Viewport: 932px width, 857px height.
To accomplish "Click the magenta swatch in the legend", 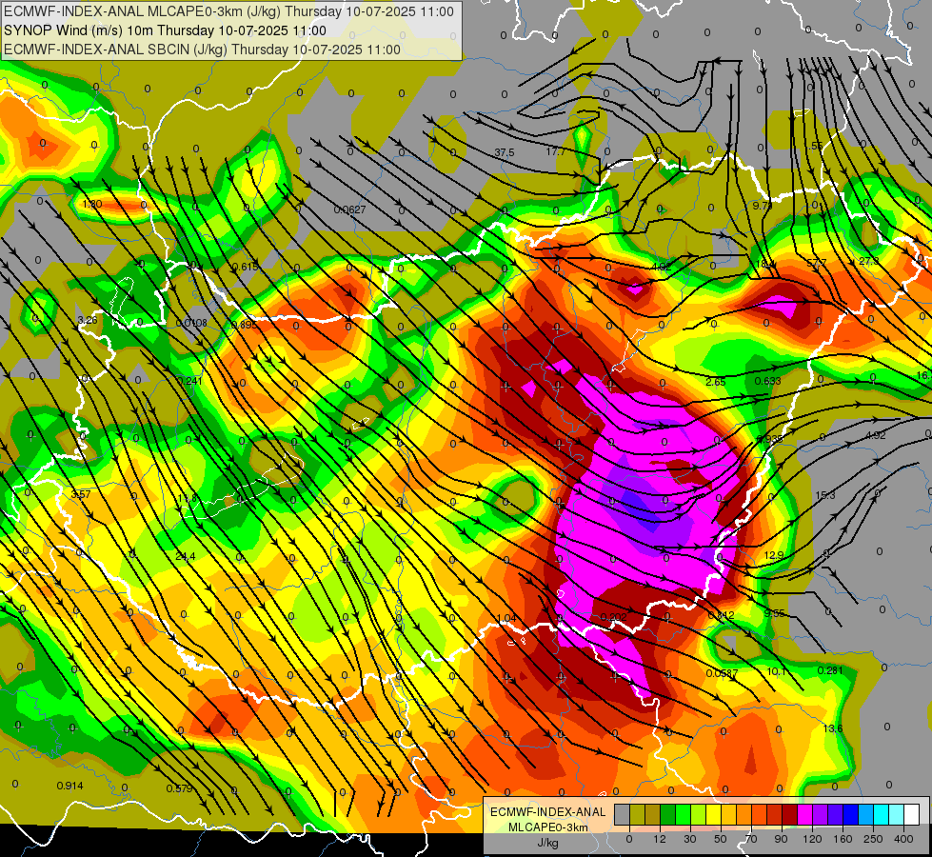I will 805,814.
